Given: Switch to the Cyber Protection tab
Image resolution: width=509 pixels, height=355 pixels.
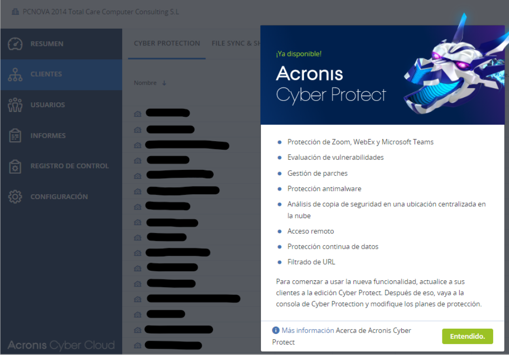Looking at the screenshot, I should click(x=167, y=44).
